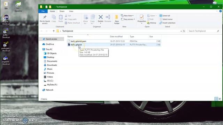This screenshot has height=125, width=223.
Task: Click Paste shortcut in ribbon
Action: coord(72,23)
